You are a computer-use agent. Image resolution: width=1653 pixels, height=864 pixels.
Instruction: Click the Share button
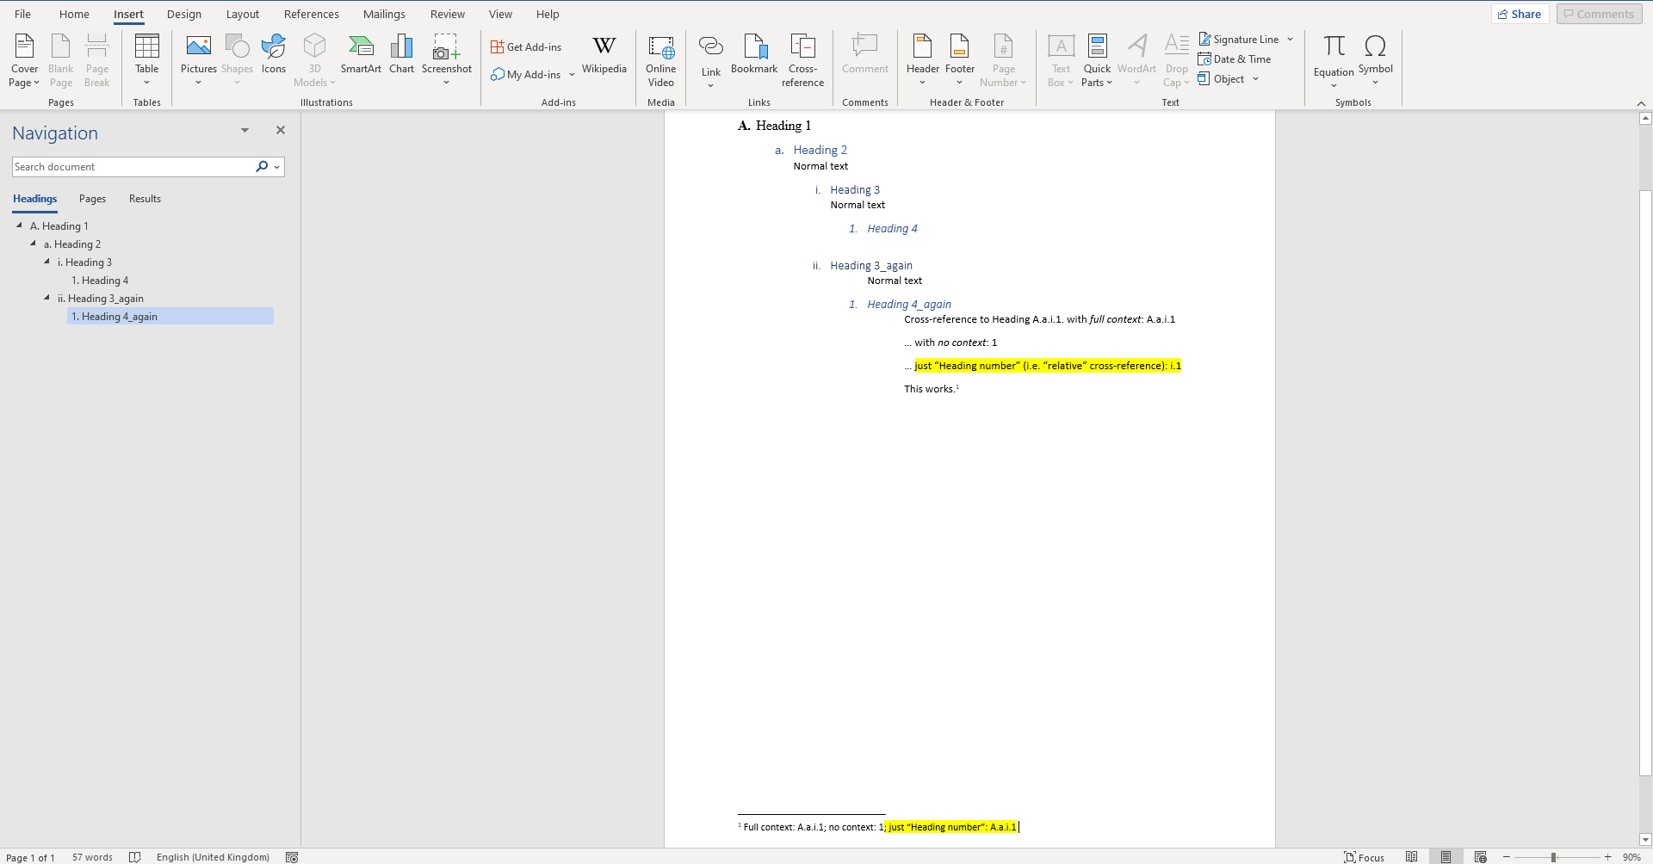(1520, 14)
